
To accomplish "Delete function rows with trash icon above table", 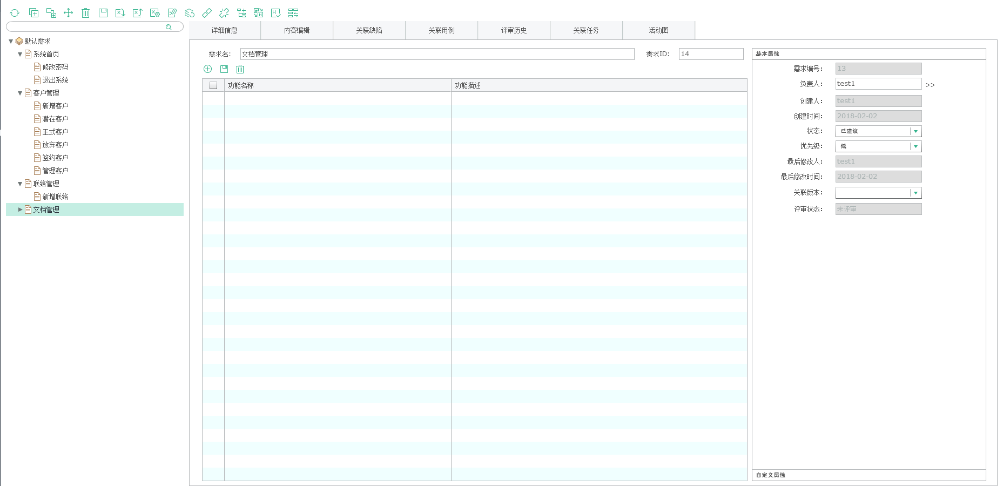I will 240,69.
